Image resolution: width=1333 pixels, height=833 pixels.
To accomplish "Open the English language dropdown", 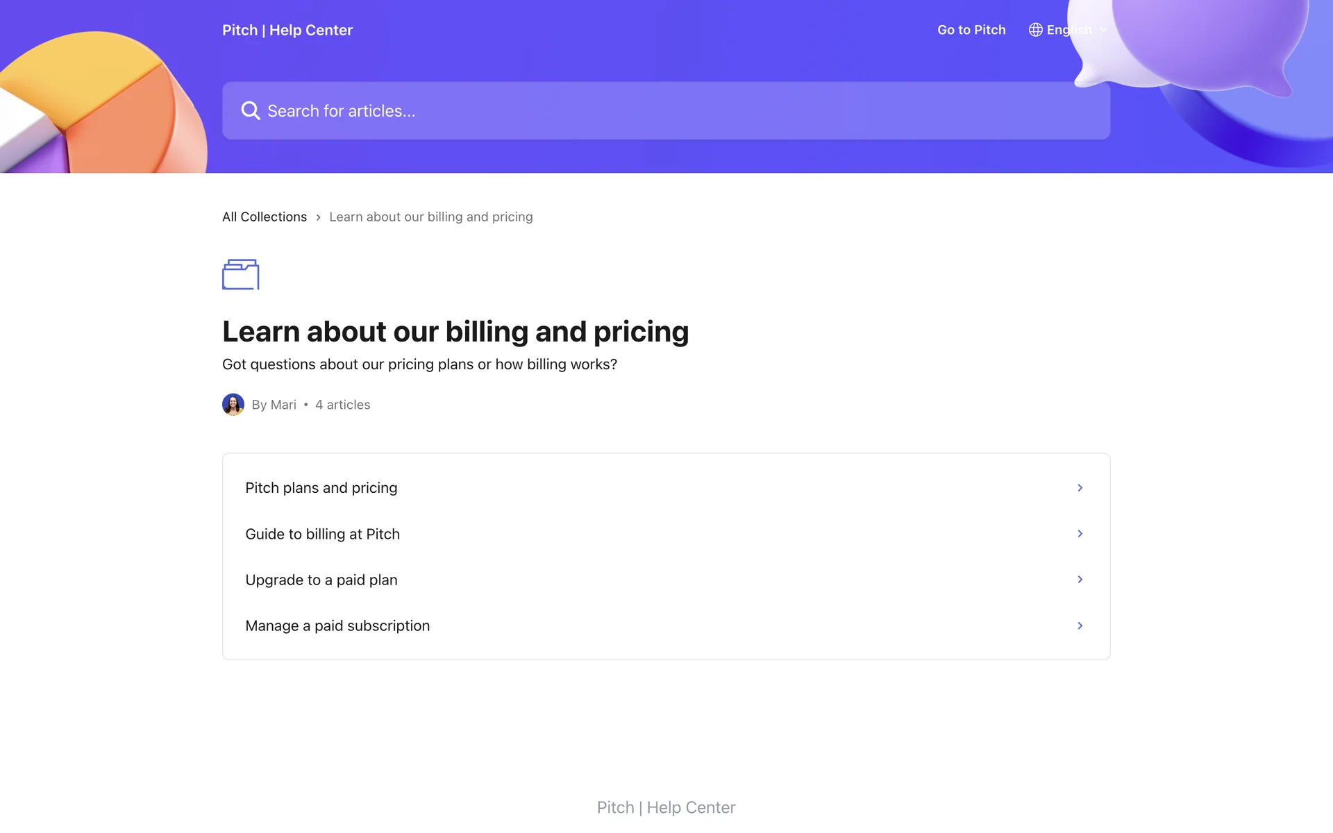I will coord(1068,30).
